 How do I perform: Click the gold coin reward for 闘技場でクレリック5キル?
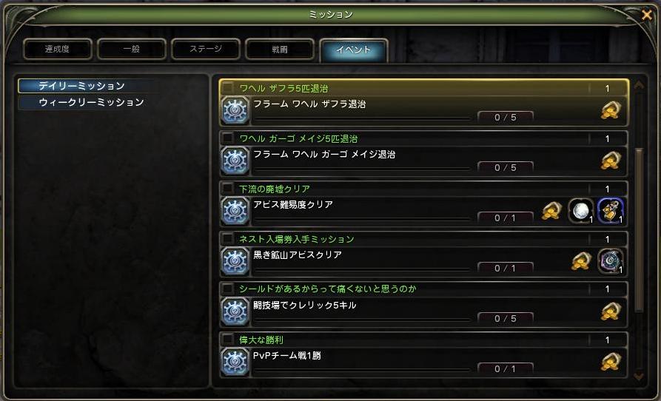coord(611,311)
